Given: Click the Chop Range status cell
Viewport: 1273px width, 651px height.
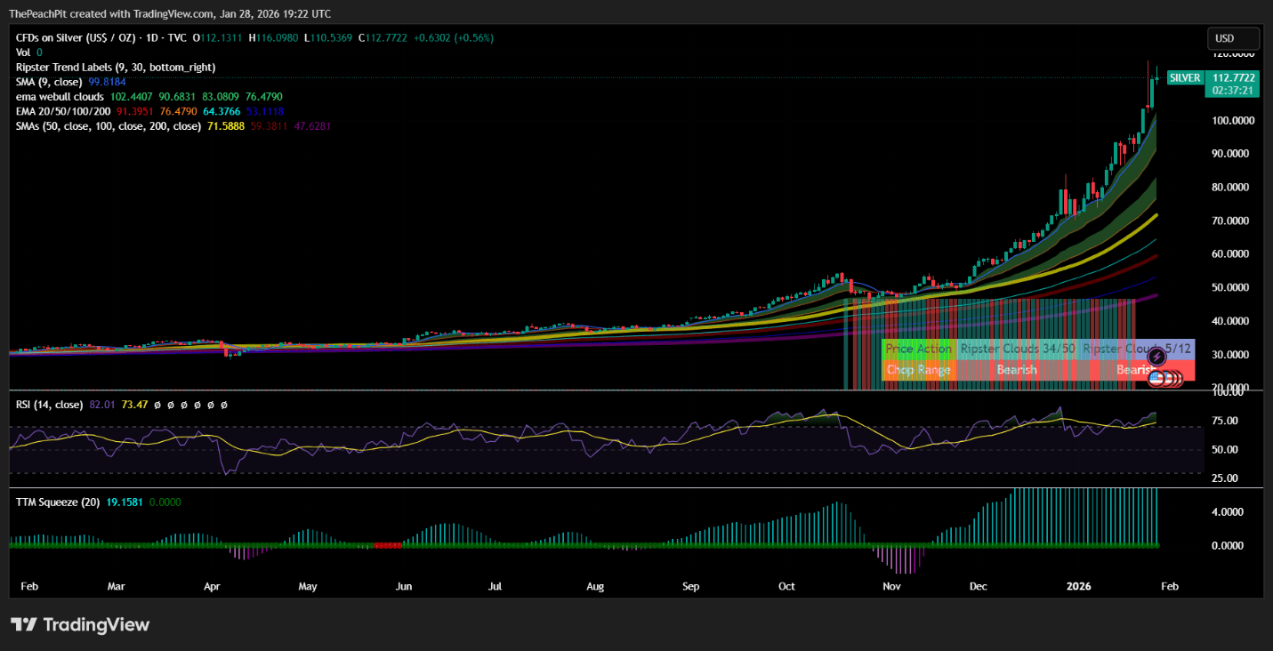Looking at the screenshot, I should pyautogui.click(x=918, y=370).
